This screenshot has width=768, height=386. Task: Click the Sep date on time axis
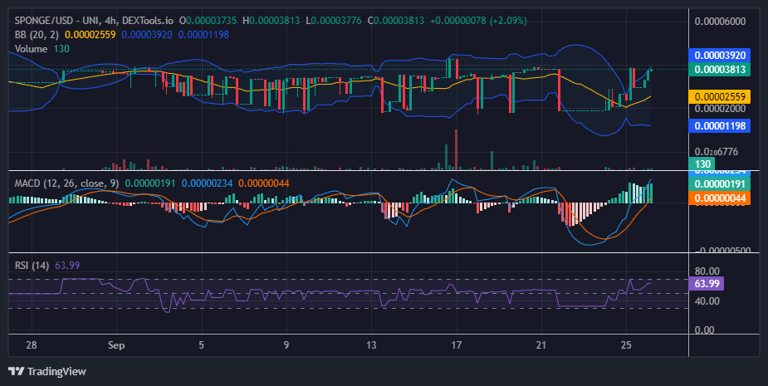(x=116, y=344)
